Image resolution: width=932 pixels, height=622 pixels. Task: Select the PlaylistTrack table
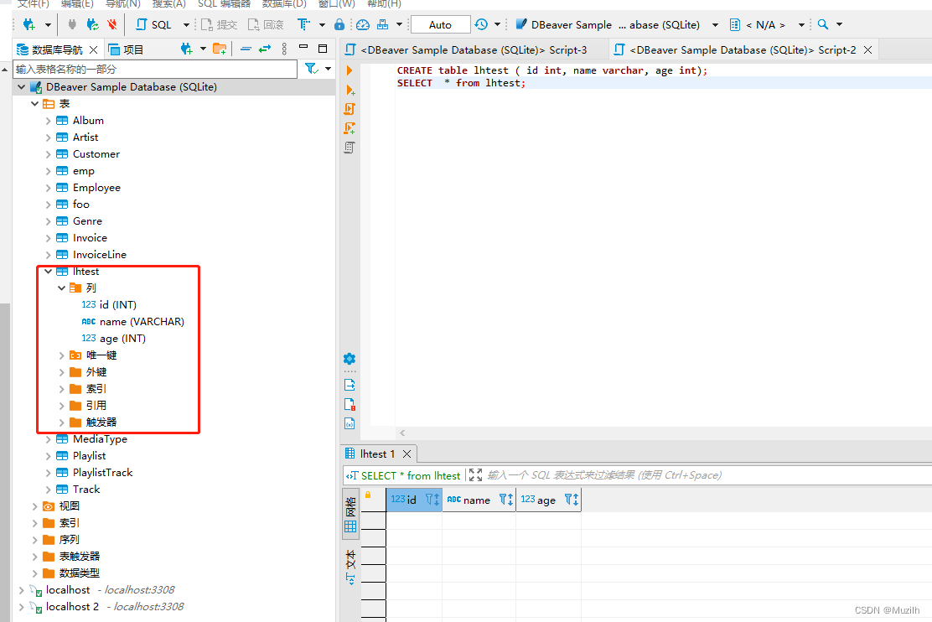(102, 473)
